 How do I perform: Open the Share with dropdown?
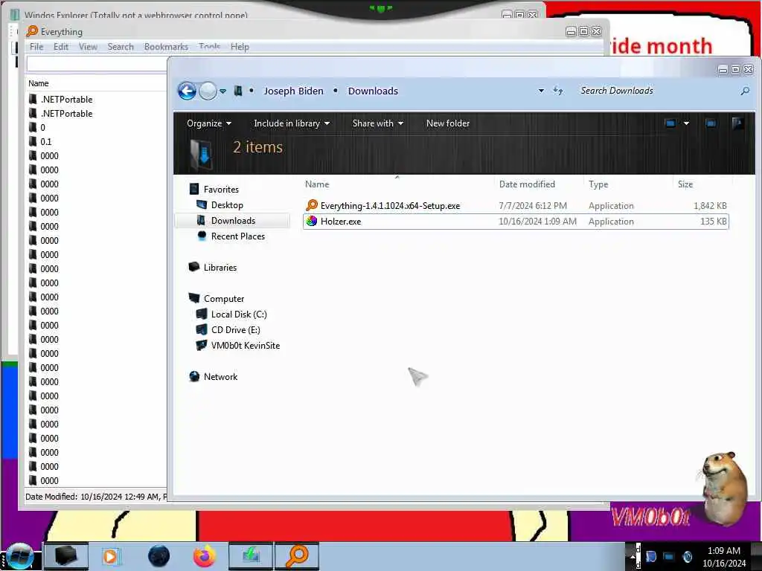(377, 123)
